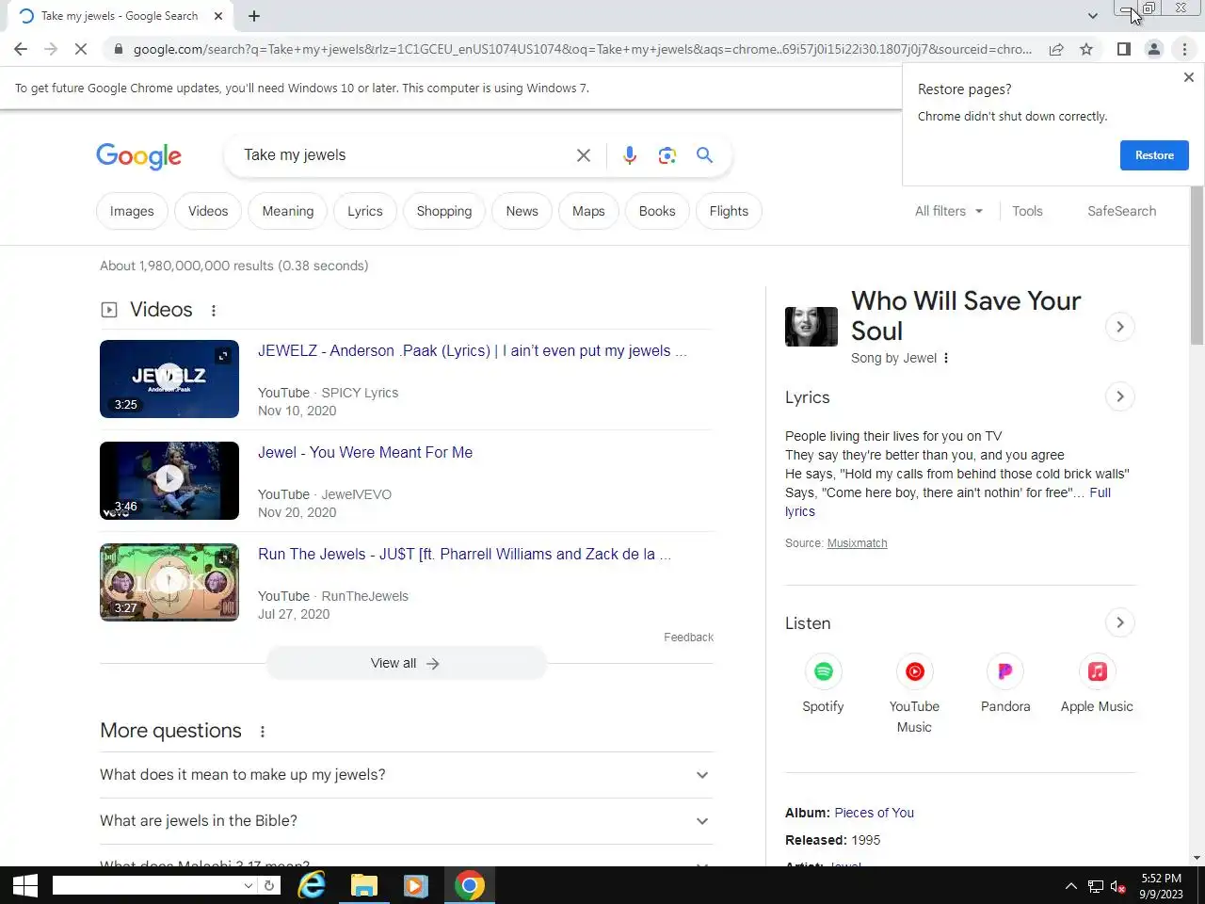1205x904 pixels.
Task: Click the Google logo
Action: pyautogui.click(x=138, y=156)
